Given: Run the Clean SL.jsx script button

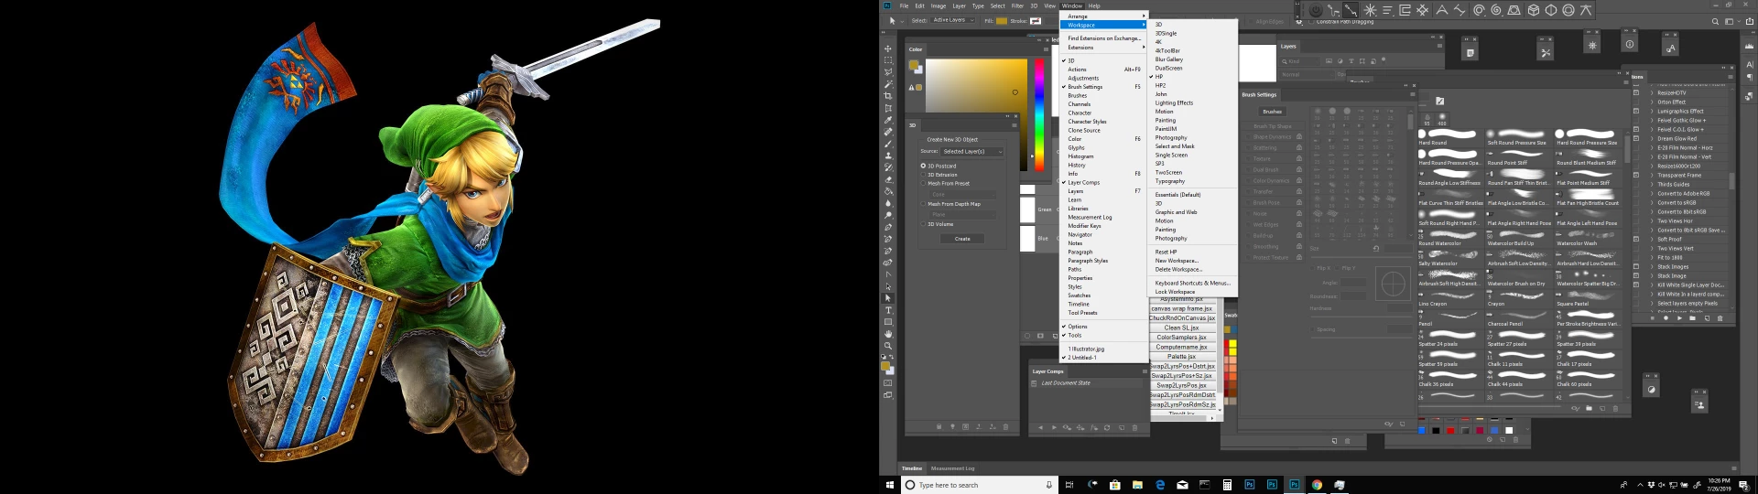Looking at the screenshot, I should (x=1182, y=328).
